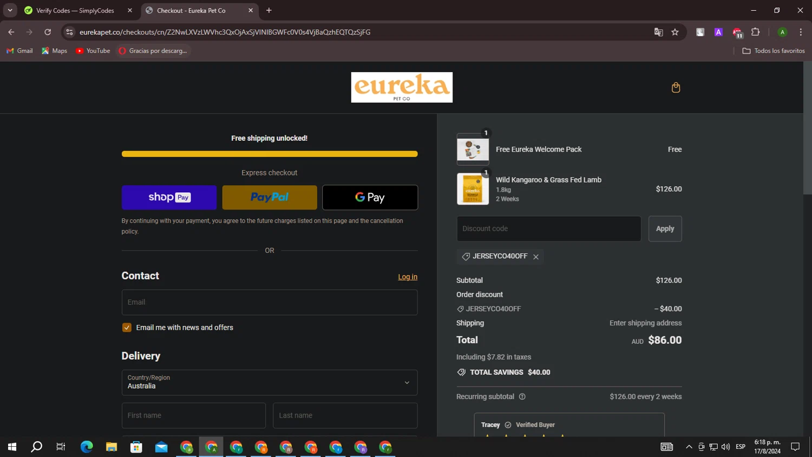Click the 'Verified Buyer' badge by Tracey
Screen dimensions: 812x457
tap(530, 425)
